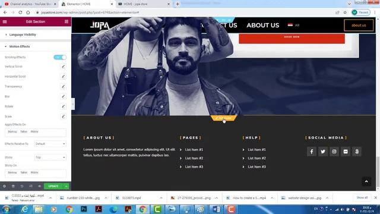Open Elementor page settings gear
The height and width of the screenshot is (214, 380).
[4, 186]
